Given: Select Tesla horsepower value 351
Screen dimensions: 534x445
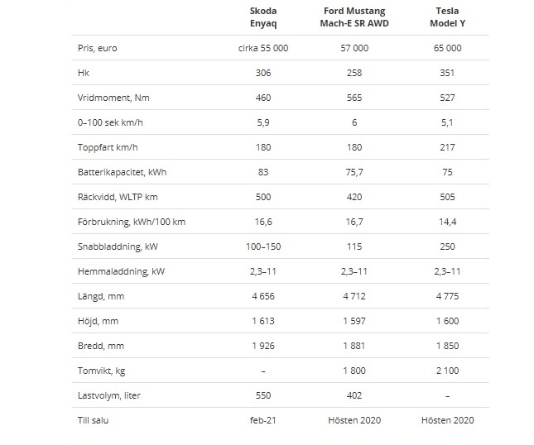Looking at the screenshot, I should point(447,73).
